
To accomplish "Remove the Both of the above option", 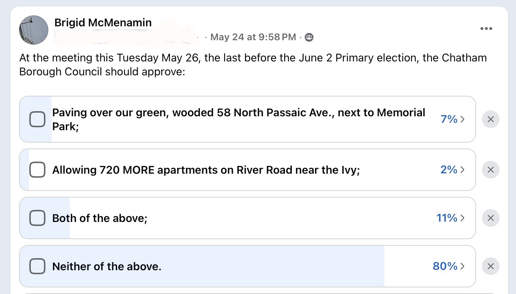I will 491,218.
